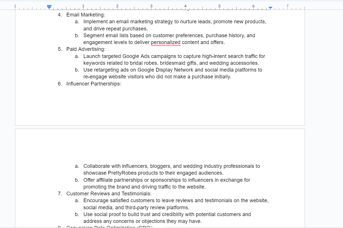Click the ruler at the 4 inch mark

point(185,6)
